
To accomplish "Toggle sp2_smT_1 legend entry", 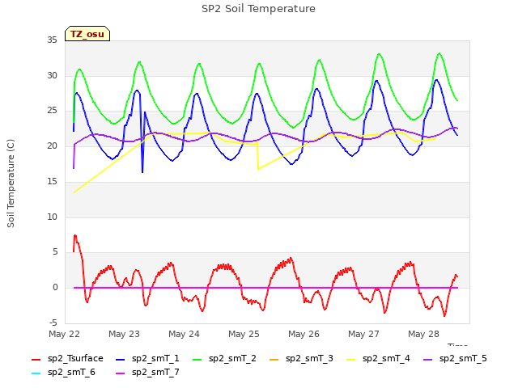I will tap(147, 358).
